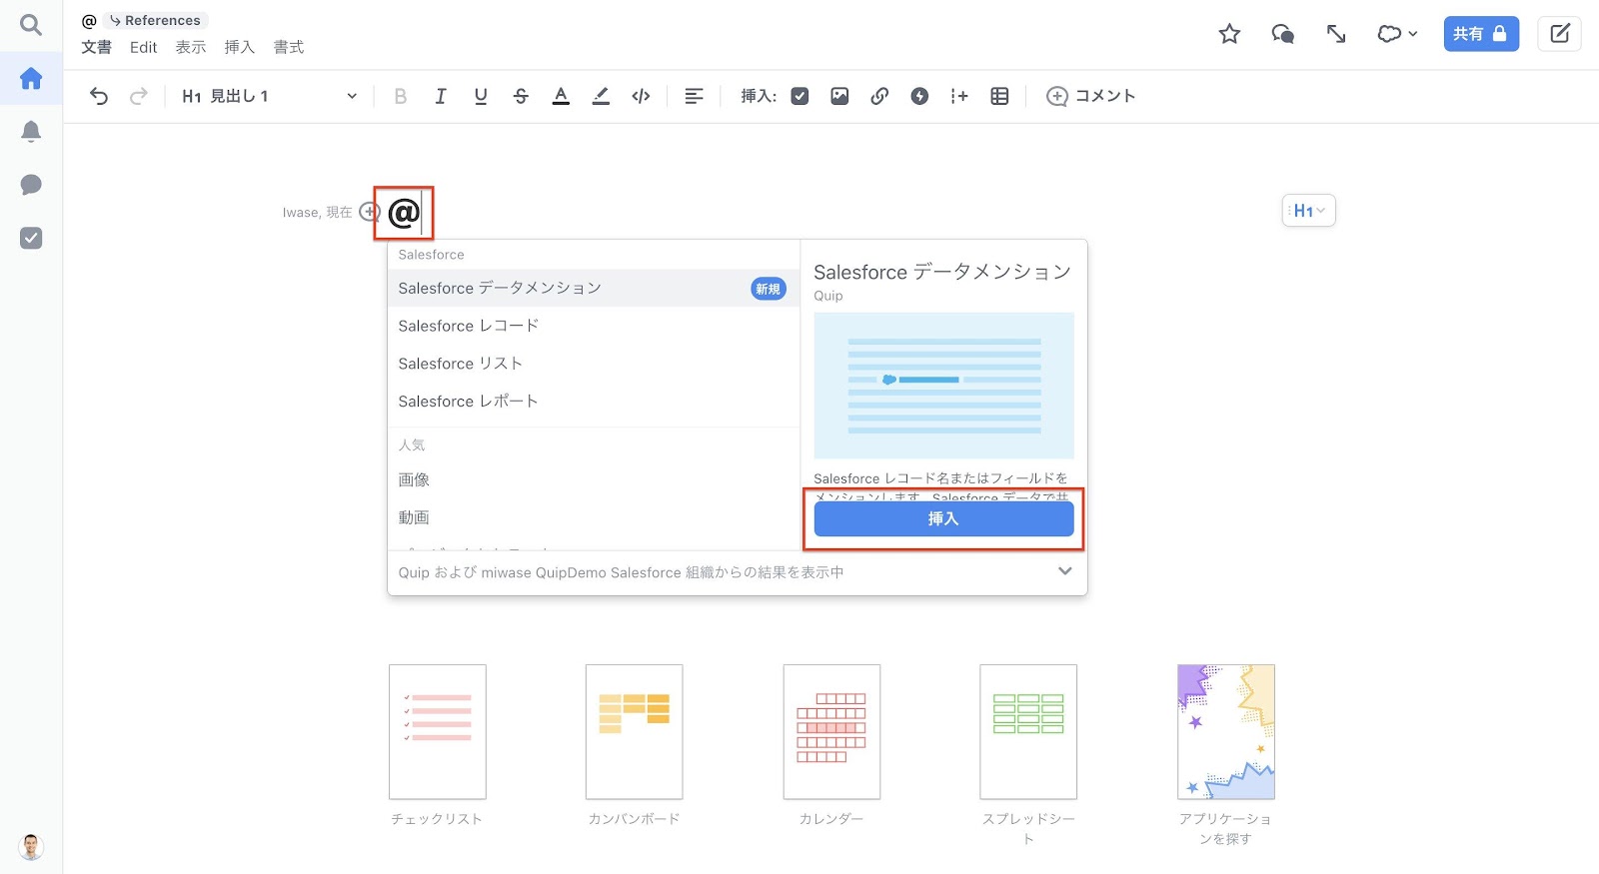Open the search icon in sidebar
The height and width of the screenshot is (874, 1599).
(31, 25)
